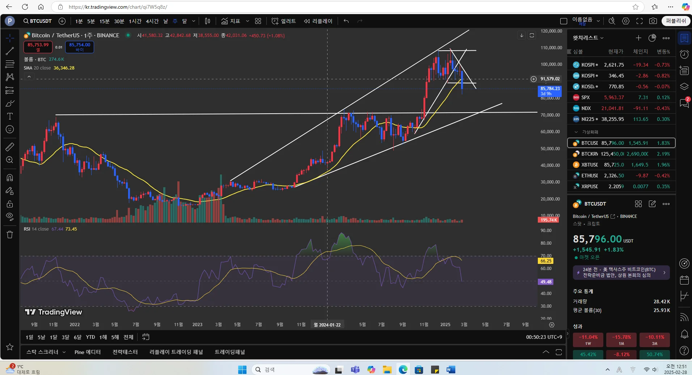Click the BTCUSDT symbol search box
Viewport: 692px width, 375px height.
tap(38, 21)
